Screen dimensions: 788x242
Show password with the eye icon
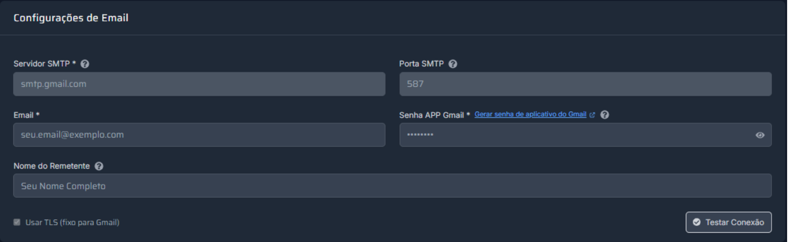point(760,135)
